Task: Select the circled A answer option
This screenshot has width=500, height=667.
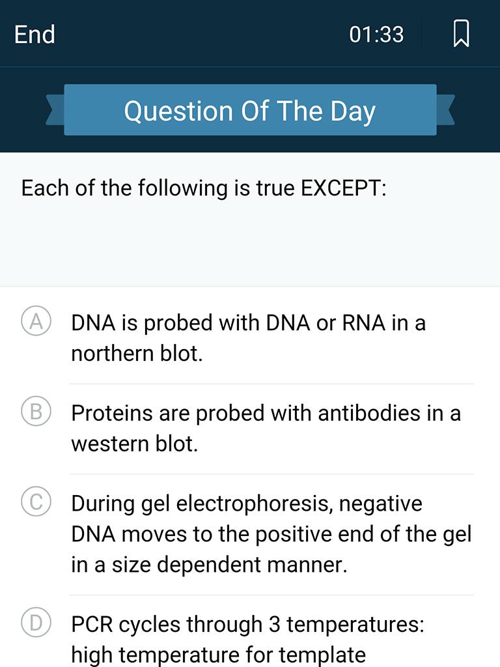Action: (36, 320)
